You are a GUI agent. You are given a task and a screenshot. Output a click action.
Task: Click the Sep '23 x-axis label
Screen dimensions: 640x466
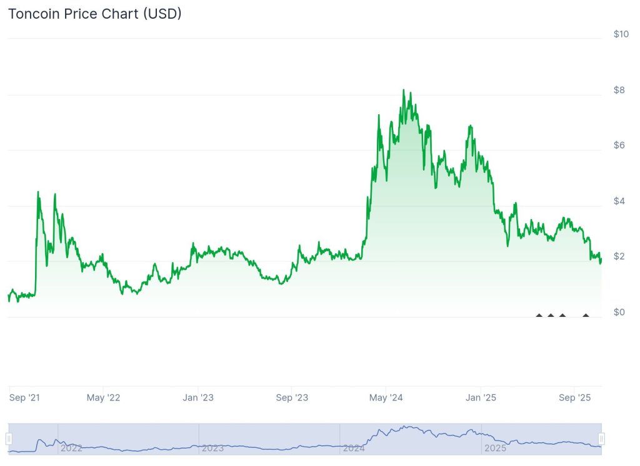[x=292, y=397]
